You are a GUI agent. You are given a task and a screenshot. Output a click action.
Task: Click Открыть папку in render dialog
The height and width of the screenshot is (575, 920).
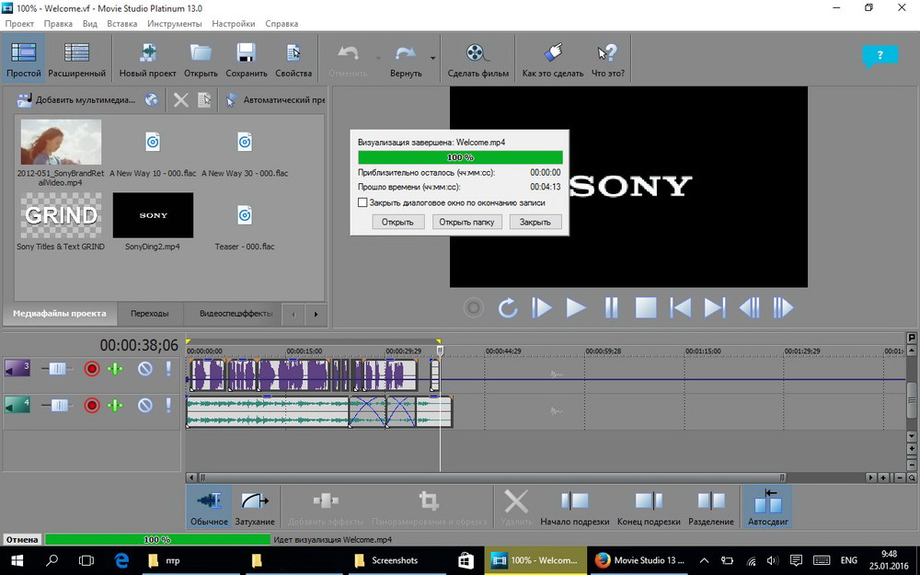tap(467, 222)
